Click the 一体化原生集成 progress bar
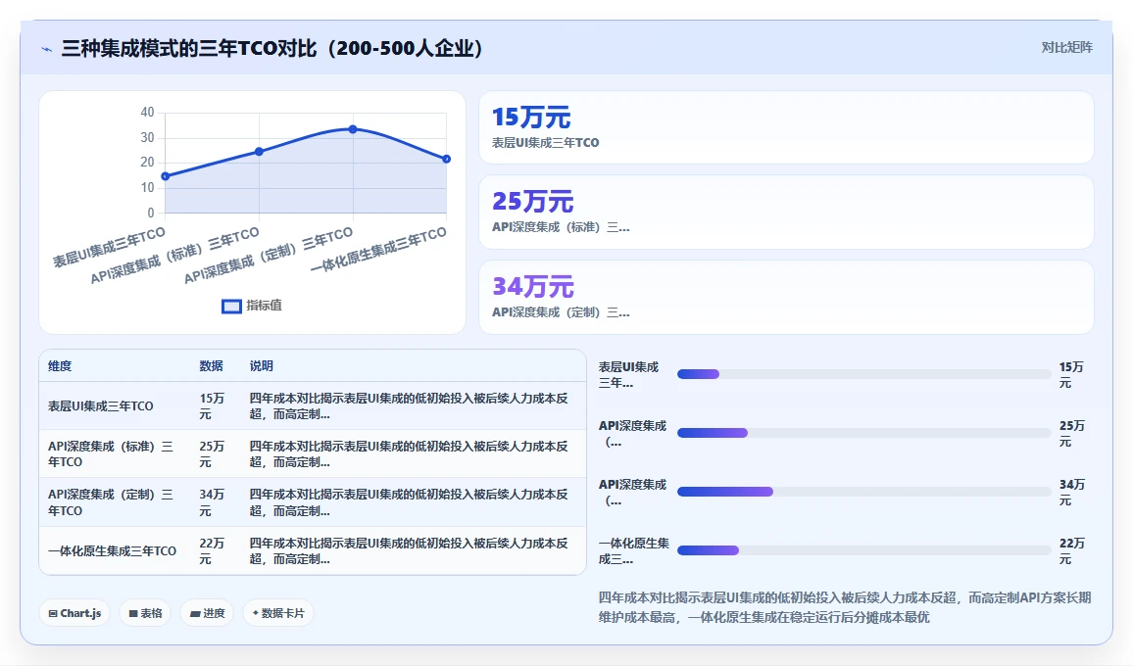Screen dimensions: 1133x666 pos(863,550)
